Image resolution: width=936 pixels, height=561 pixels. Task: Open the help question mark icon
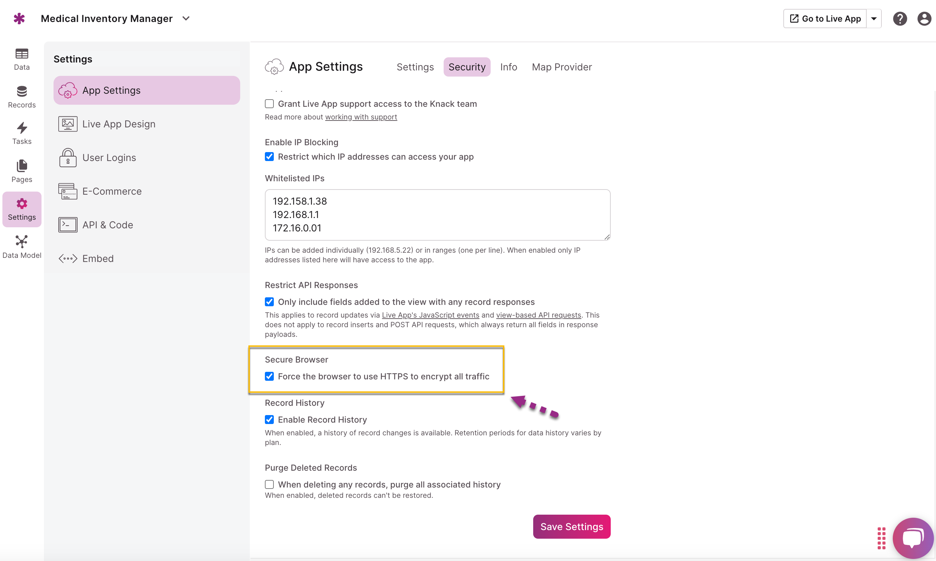(x=900, y=19)
